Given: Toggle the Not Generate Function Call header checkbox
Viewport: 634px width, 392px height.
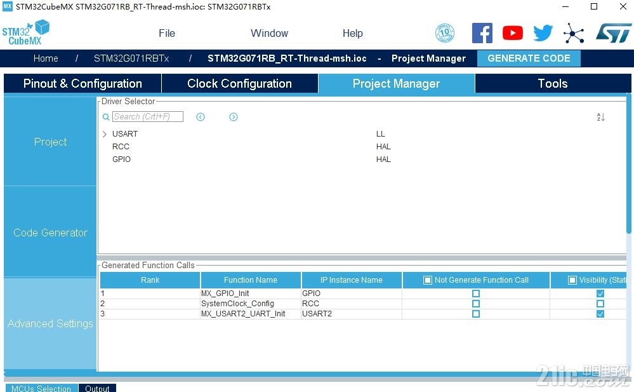Looking at the screenshot, I should [427, 280].
